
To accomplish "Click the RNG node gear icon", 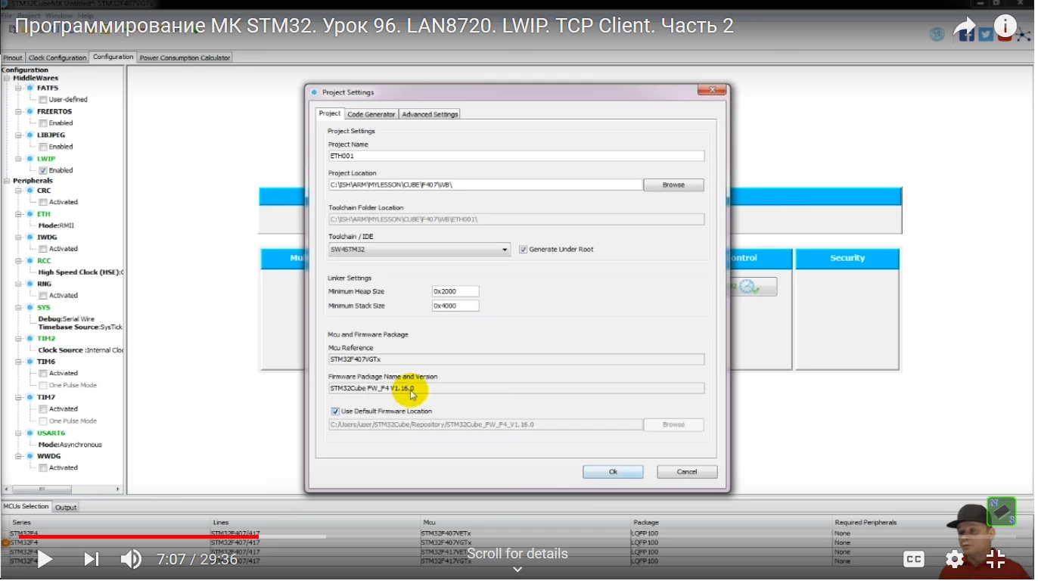I will (x=30, y=284).
